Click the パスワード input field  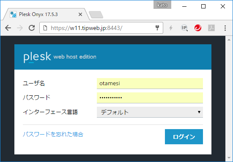tap(150, 98)
